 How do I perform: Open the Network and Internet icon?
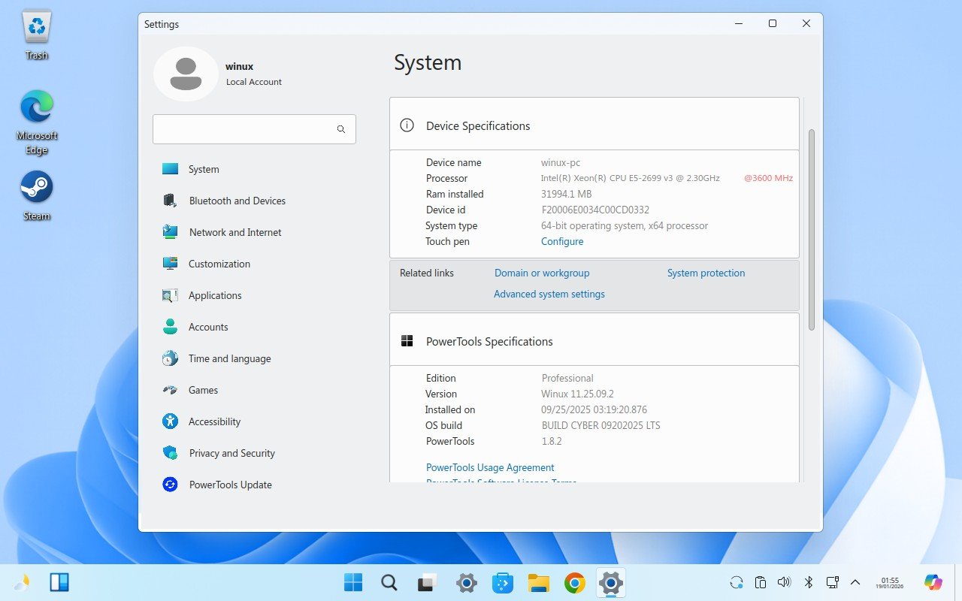tap(171, 232)
